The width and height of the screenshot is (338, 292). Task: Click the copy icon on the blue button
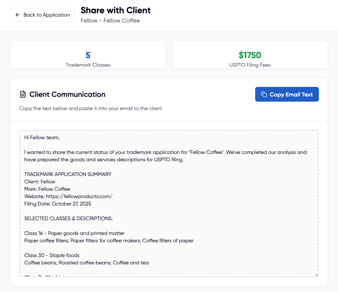tap(264, 95)
